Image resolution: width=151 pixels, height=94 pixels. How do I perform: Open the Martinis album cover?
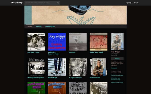pyautogui.click(x=78, y=42)
